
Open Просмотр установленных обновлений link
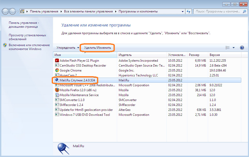(x=27, y=37)
